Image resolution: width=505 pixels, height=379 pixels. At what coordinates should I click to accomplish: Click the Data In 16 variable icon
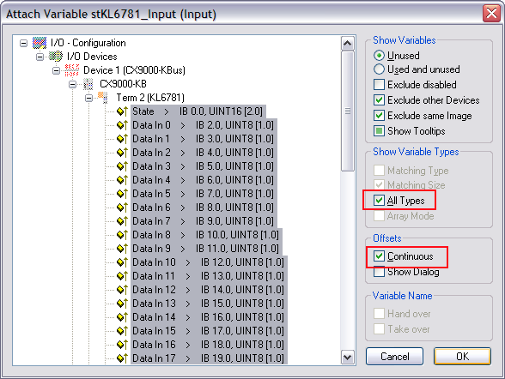[122, 345]
